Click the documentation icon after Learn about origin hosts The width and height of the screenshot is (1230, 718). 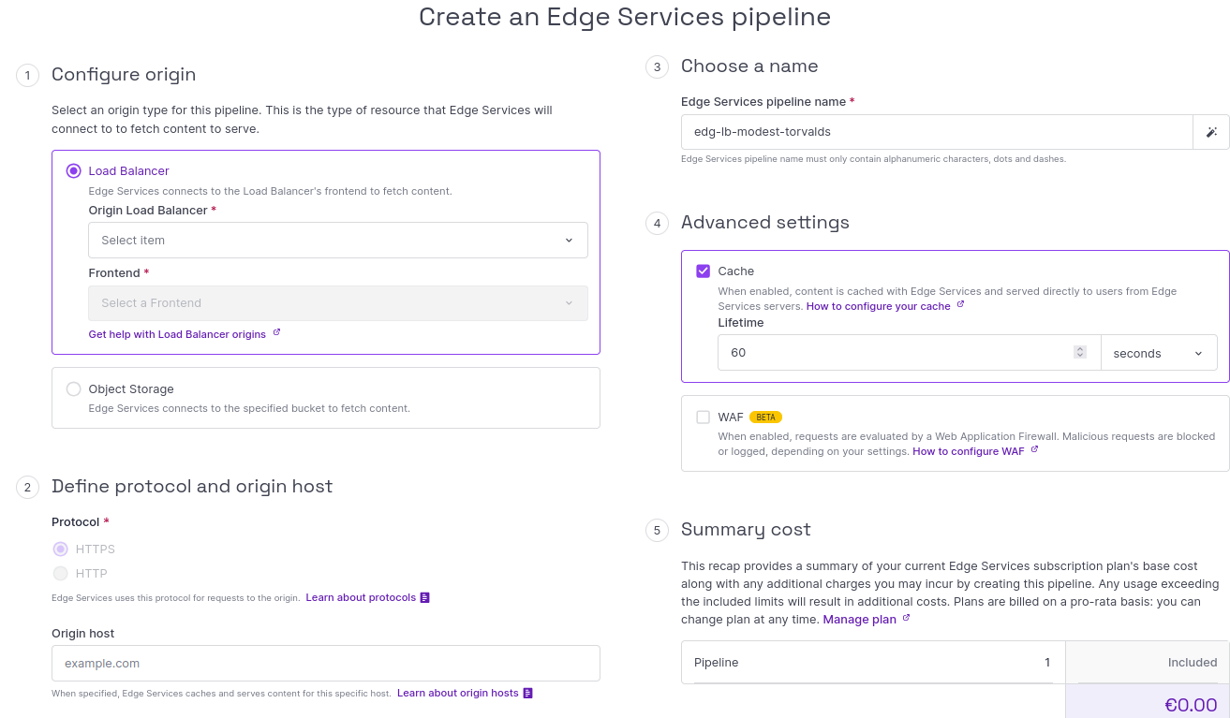526,692
